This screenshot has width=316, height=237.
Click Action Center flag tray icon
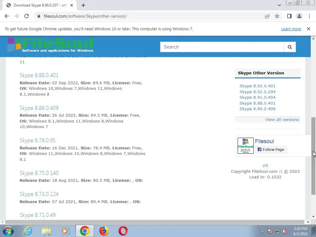point(270,231)
